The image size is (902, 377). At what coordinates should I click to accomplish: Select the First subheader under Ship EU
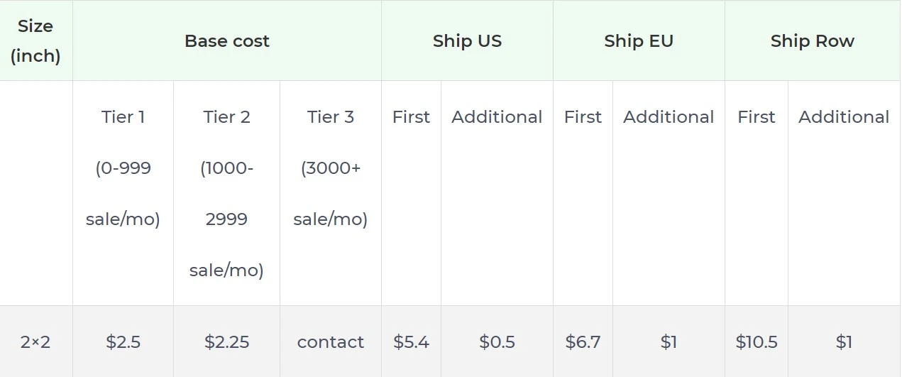[x=583, y=117]
